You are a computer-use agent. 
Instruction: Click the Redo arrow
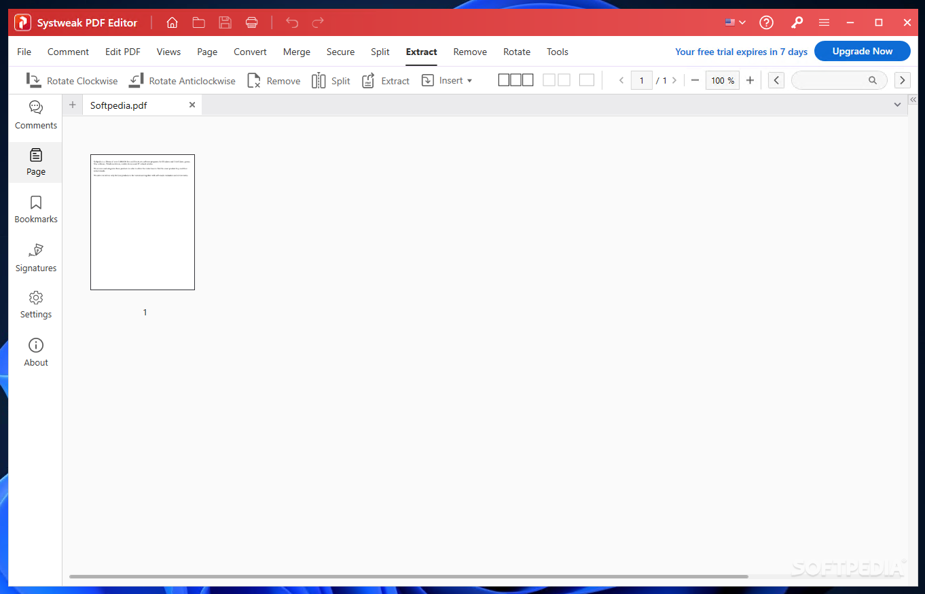[318, 22]
